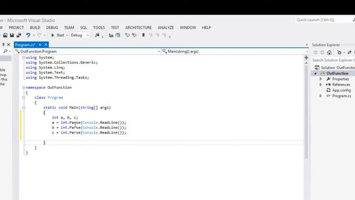Screen dimensions: 355x200
Task: Open the text editor toolbar overflow options
Action: [170, 37]
